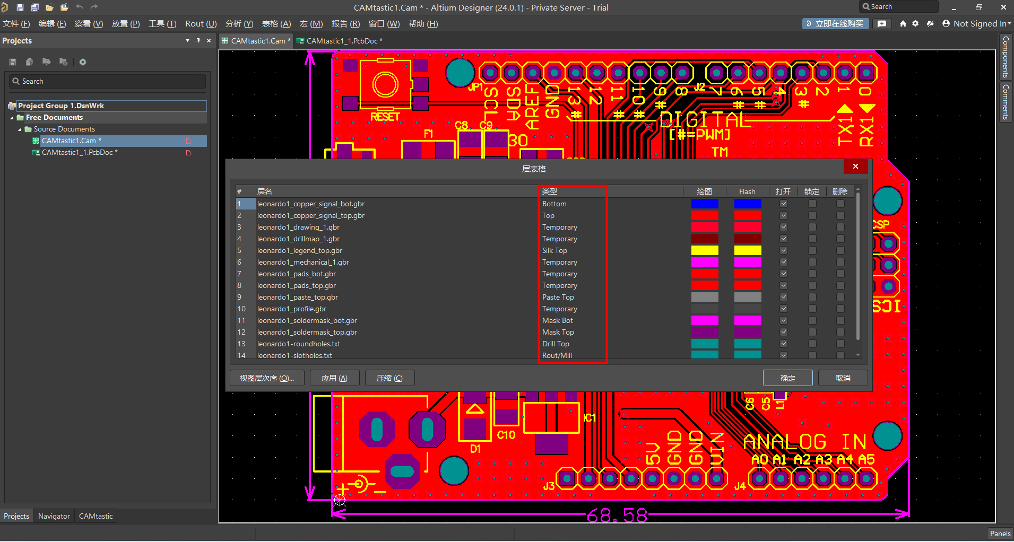
Task: Collapse the Free Documents tree node
Action: pyautogui.click(x=12, y=118)
